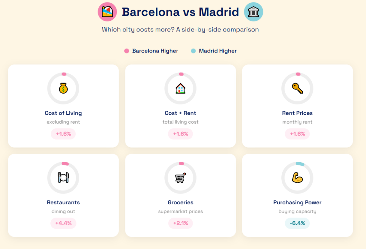Select the Barcelona Higher legend label
The width and height of the screenshot is (366, 249).
(x=155, y=51)
